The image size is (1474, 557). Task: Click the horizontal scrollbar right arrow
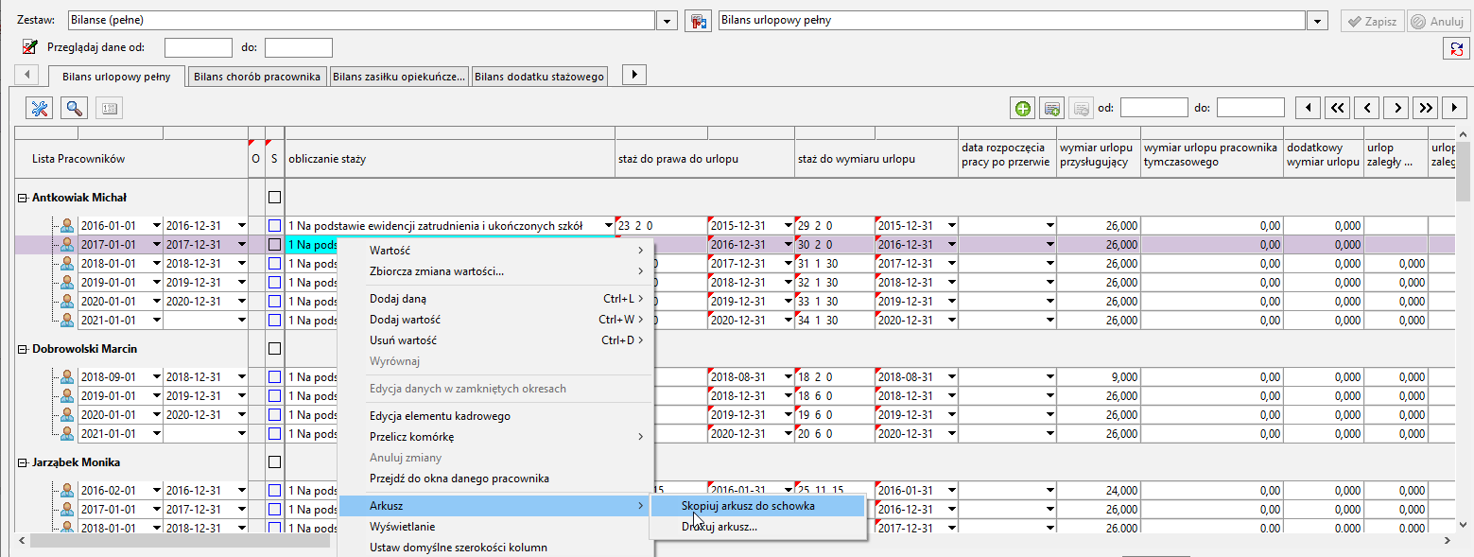[1446, 542]
